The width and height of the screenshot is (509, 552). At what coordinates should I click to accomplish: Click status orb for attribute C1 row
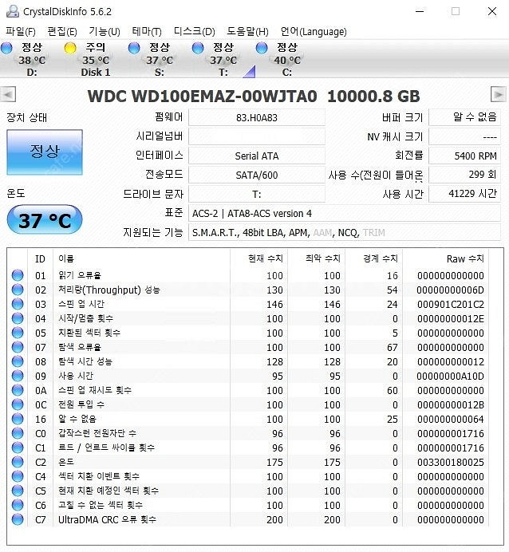(18, 448)
